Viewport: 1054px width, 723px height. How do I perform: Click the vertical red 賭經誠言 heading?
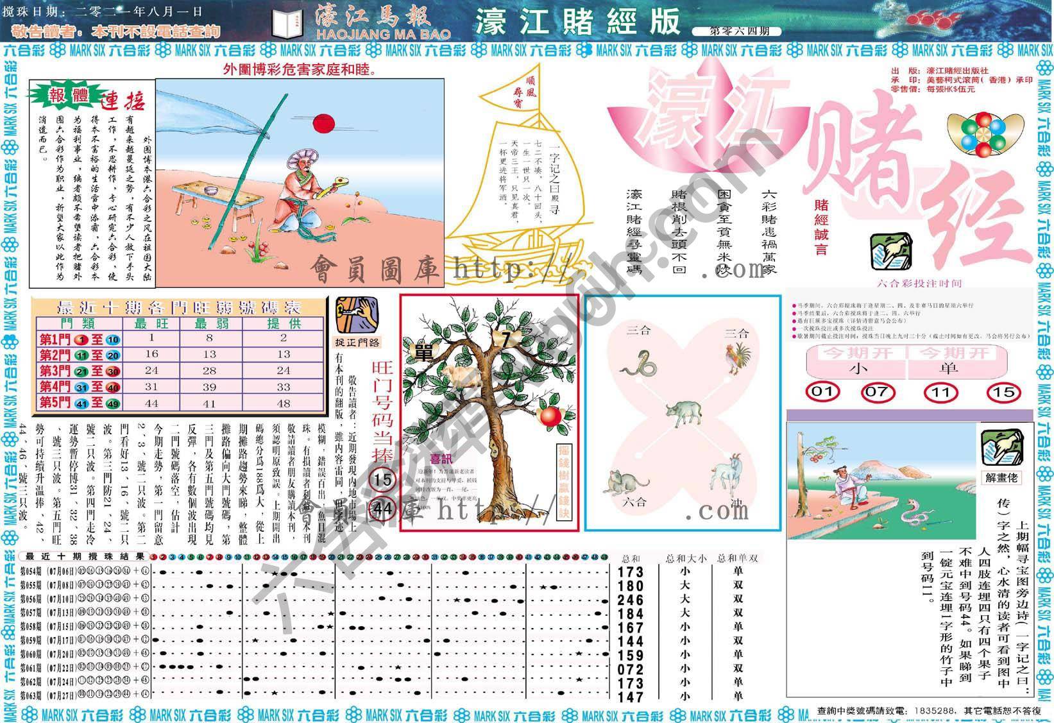click(x=821, y=227)
